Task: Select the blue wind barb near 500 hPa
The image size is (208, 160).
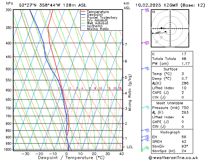Action: click(145, 68)
